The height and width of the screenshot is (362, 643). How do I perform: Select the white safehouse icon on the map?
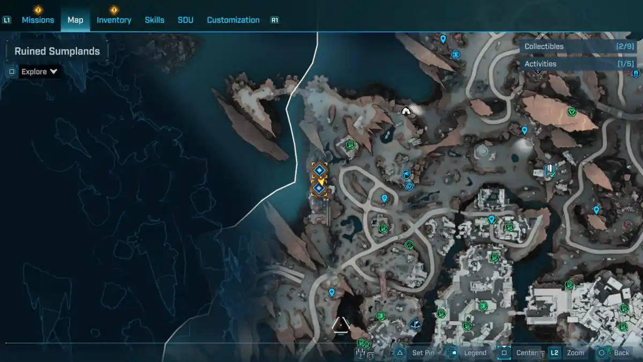(406, 112)
